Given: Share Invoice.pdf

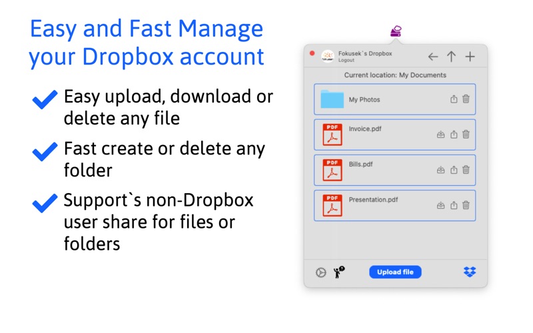Looking at the screenshot, I should 454,135.
